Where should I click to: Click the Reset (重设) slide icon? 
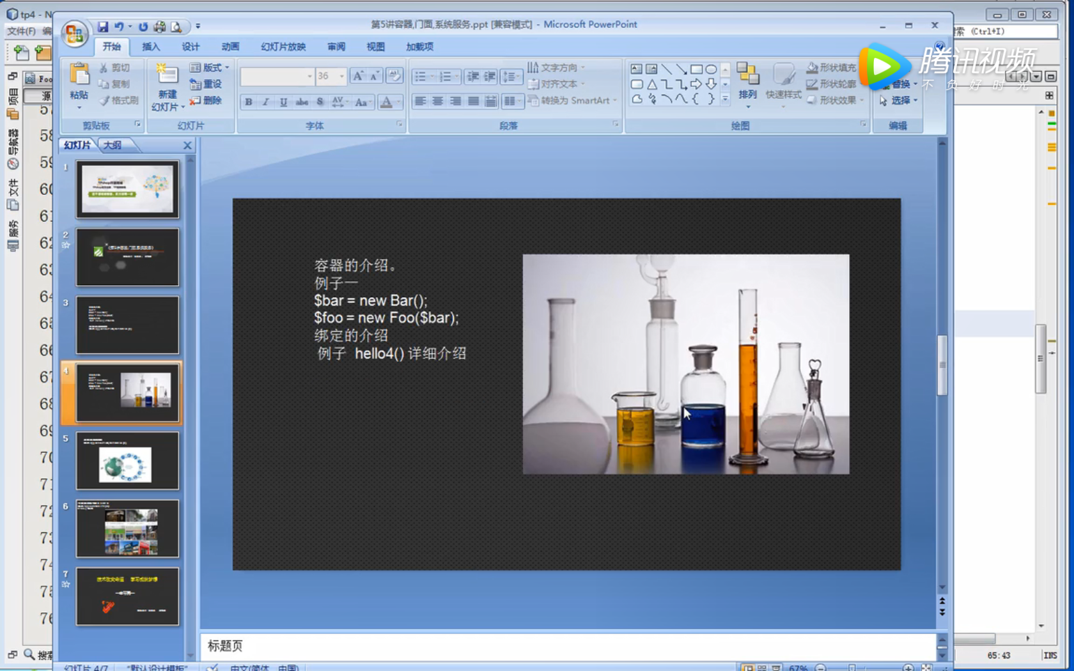point(195,84)
